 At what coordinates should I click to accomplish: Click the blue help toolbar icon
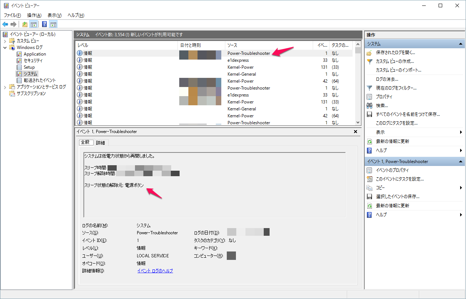[44, 24]
